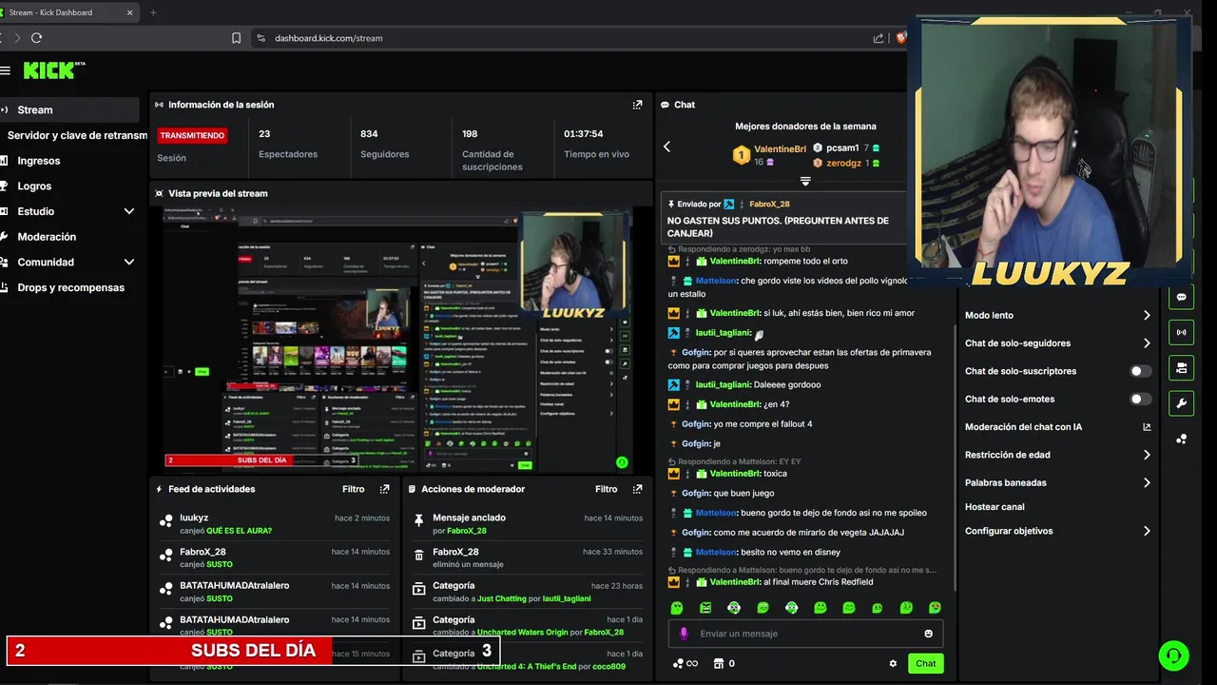Screen dimensions: 1217x685
Task: Pop out the Información de la sesión panel
Action: [x=637, y=105]
